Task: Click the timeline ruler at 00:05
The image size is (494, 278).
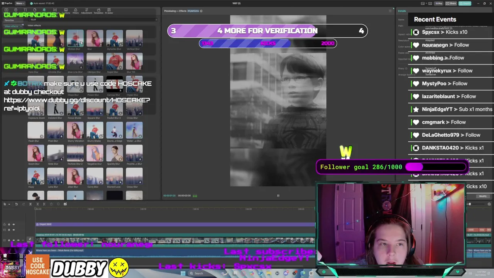Action: click(x=91, y=209)
